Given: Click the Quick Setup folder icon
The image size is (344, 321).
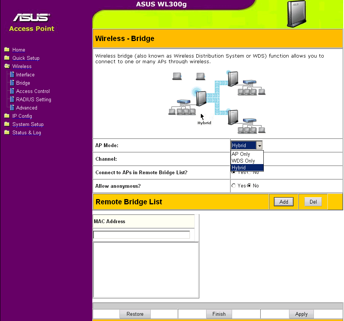Looking at the screenshot, I should coord(7,58).
